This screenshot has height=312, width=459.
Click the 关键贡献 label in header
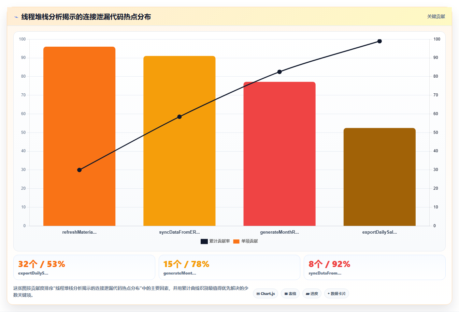click(x=436, y=16)
